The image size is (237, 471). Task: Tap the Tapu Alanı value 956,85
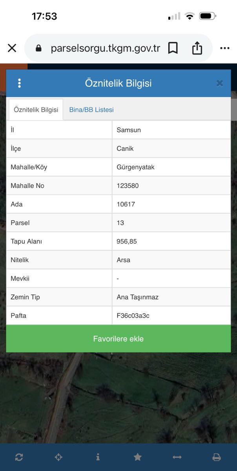point(127,241)
